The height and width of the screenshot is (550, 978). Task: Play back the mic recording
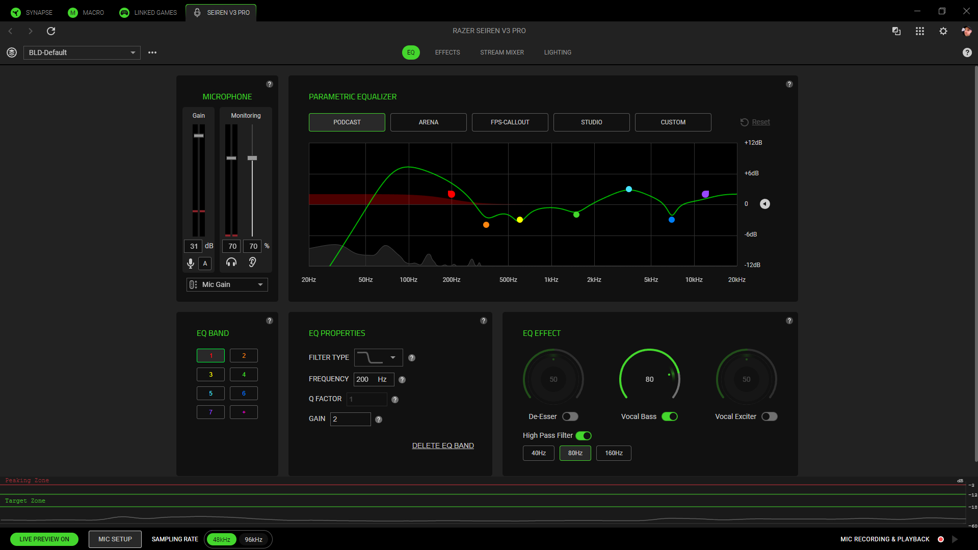point(955,539)
